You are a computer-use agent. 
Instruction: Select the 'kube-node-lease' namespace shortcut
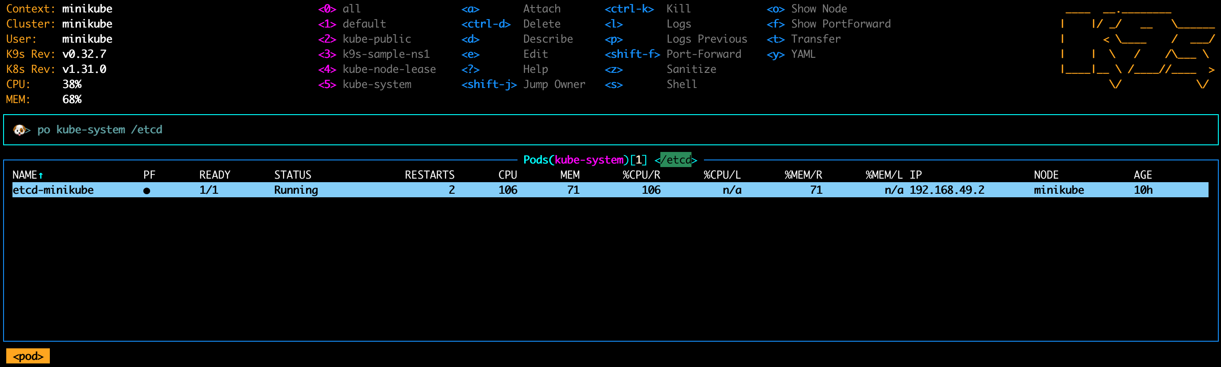pos(377,70)
